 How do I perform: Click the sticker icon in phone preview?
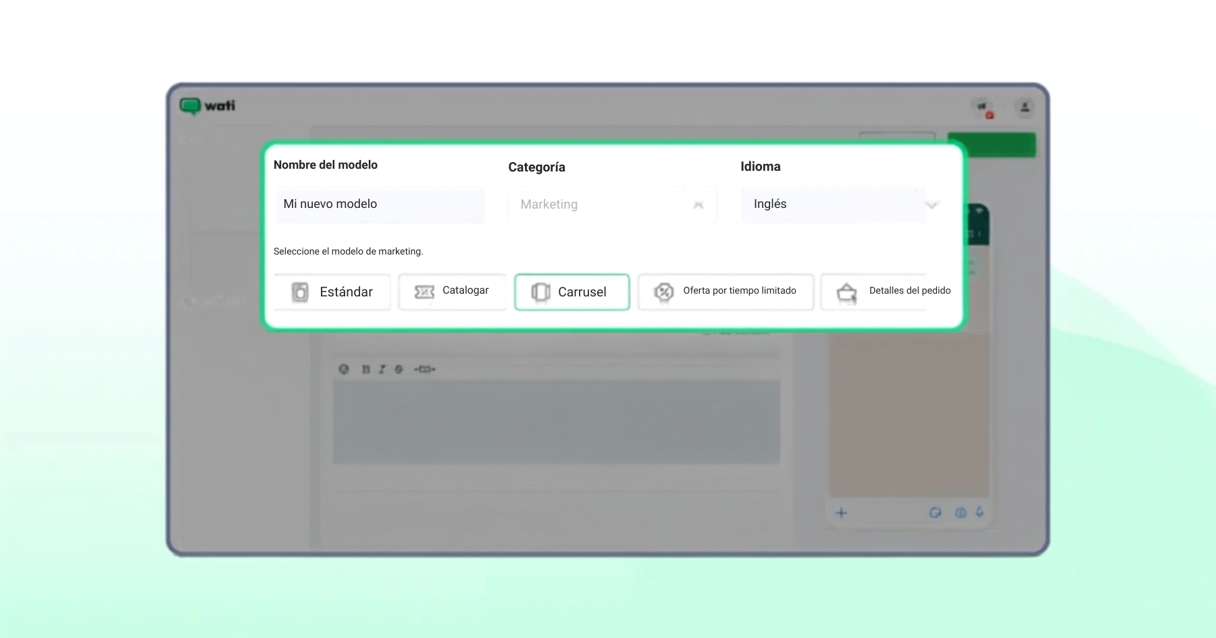coord(936,512)
